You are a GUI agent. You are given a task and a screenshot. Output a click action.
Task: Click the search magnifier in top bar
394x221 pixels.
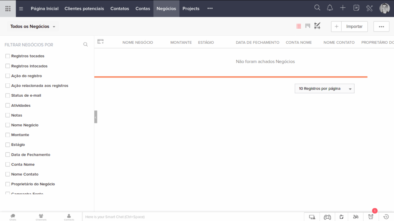pyautogui.click(x=317, y=8)
